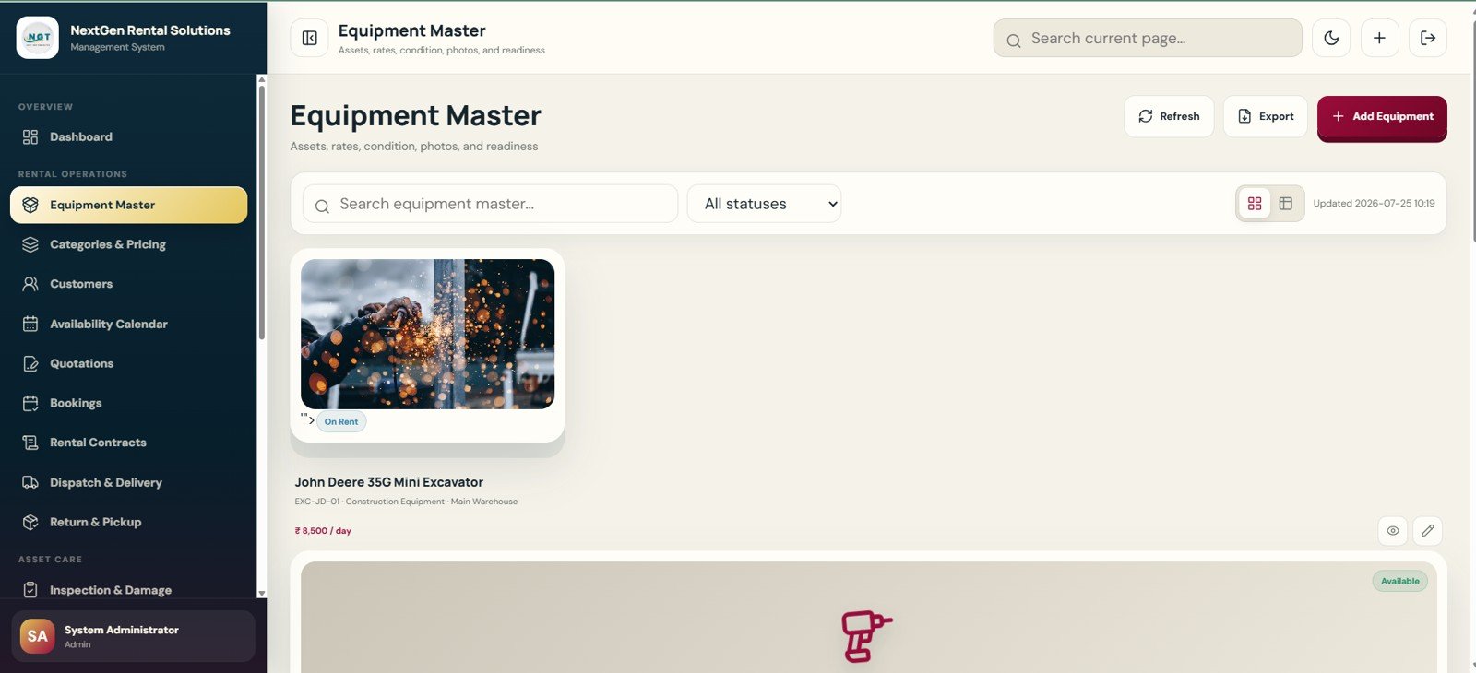1476x673 pixels.
Task: Click the Equipment Master box icon
Action: click(x=30, y=205)
